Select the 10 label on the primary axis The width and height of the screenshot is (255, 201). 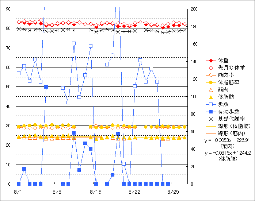(x=8, y=165)
